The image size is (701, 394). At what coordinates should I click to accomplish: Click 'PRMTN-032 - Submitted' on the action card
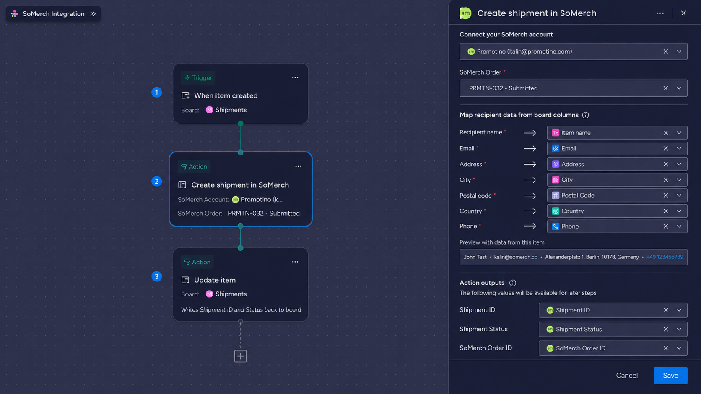[264, 213]
